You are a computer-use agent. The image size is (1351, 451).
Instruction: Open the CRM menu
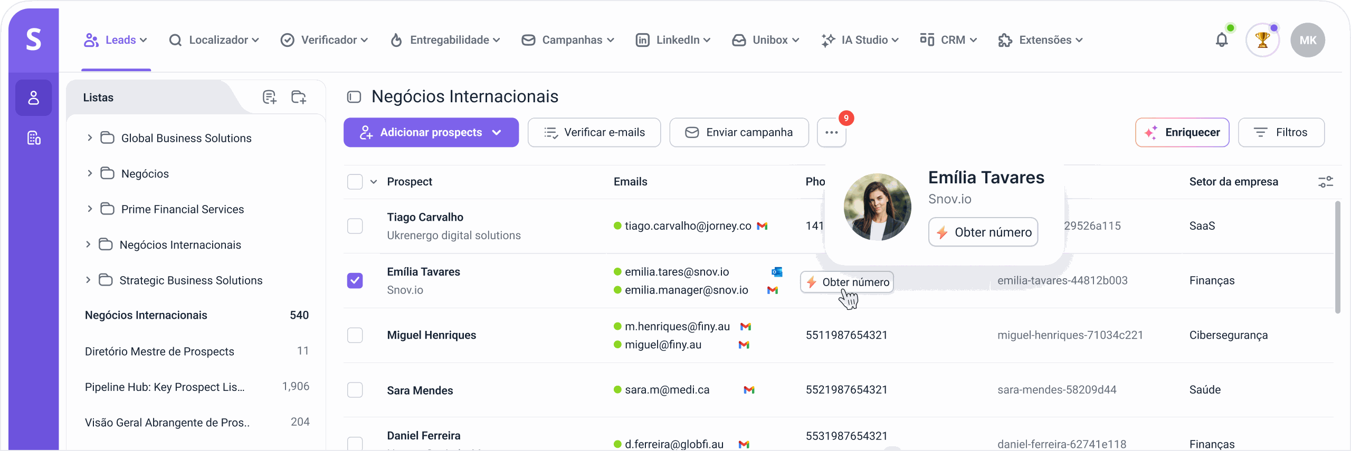(x=948, y=40)
